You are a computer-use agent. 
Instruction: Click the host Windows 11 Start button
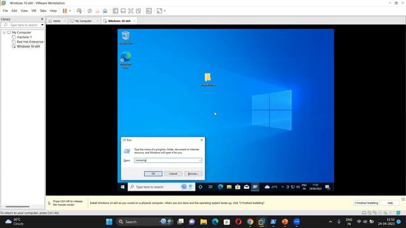pos(109,222)
